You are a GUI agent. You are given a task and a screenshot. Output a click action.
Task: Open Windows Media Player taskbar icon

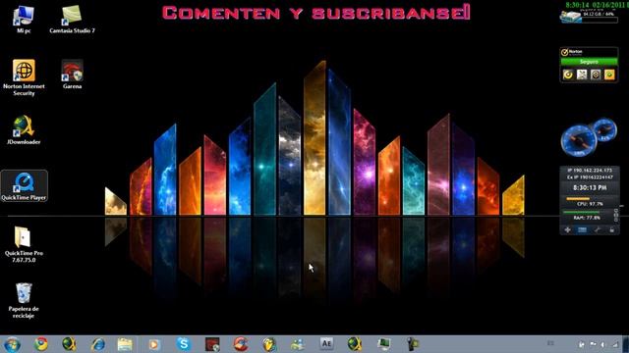[154, 344]
